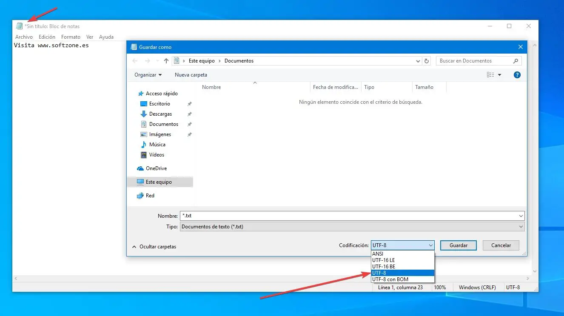Screen dimensions: 564x316
Task: Select UTF-16 LE encoding
Action: click(x=402, y=260)
